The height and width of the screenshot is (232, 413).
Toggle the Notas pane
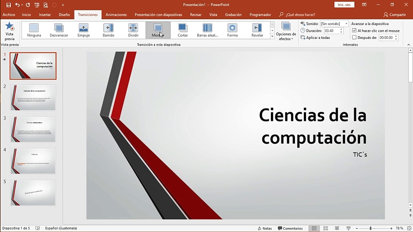click(x=265, y=228)
